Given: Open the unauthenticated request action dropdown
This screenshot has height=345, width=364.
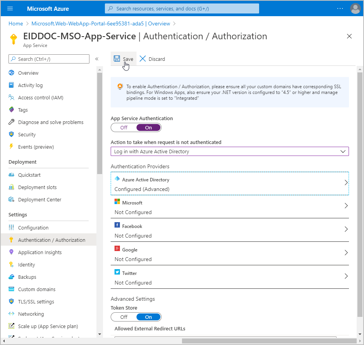Looking at the screenshot, I should pos(229,152).
